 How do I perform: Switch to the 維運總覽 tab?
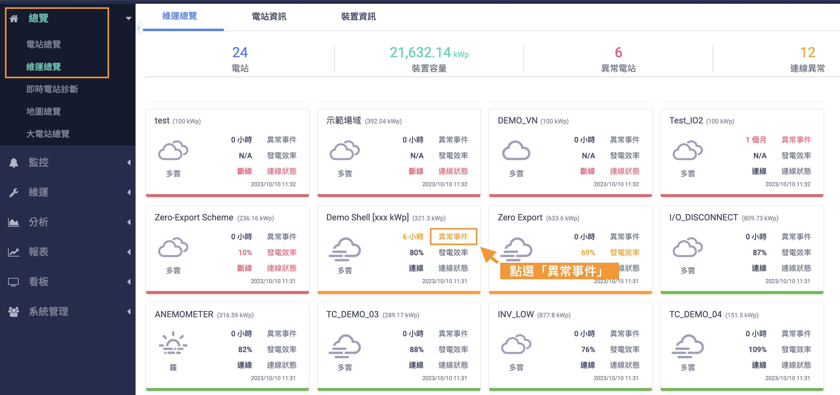click(x=180, y=16)
